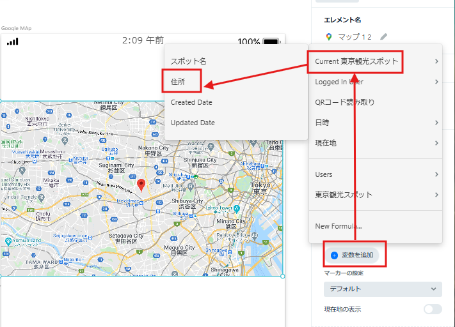Click Shibuya City label on the map

187,204
